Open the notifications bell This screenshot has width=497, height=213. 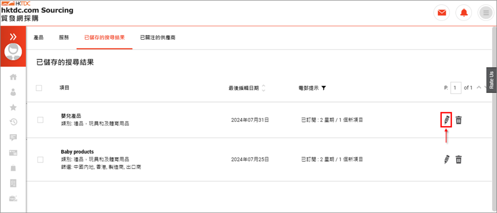[464, 13]
